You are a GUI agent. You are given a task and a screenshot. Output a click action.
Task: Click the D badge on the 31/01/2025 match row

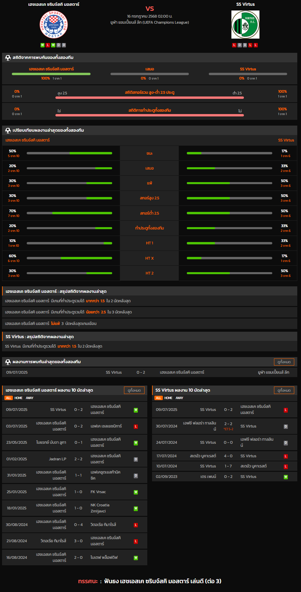tap(136, 476)
